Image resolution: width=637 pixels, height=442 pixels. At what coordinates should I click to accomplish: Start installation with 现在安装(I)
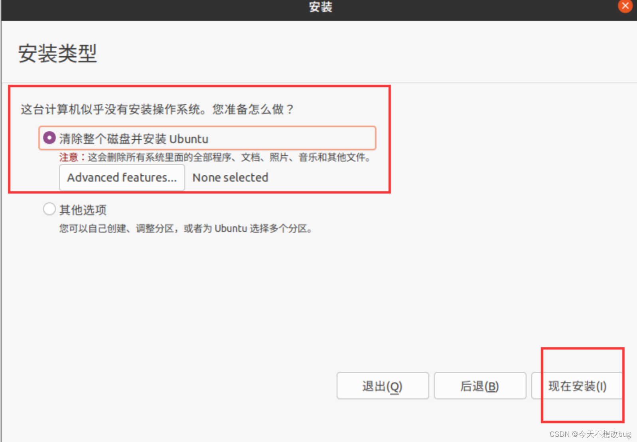[x=577, y=386]
